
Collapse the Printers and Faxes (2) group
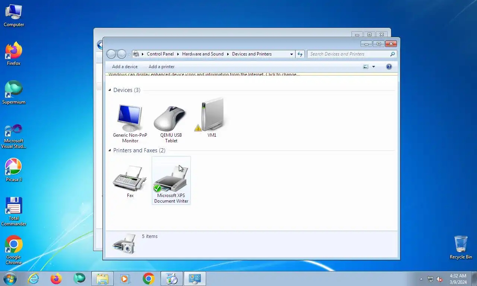coord(110,150)
